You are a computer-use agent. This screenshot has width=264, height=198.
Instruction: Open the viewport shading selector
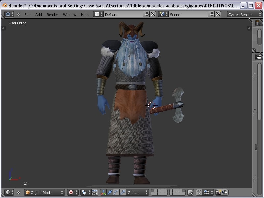73,192
